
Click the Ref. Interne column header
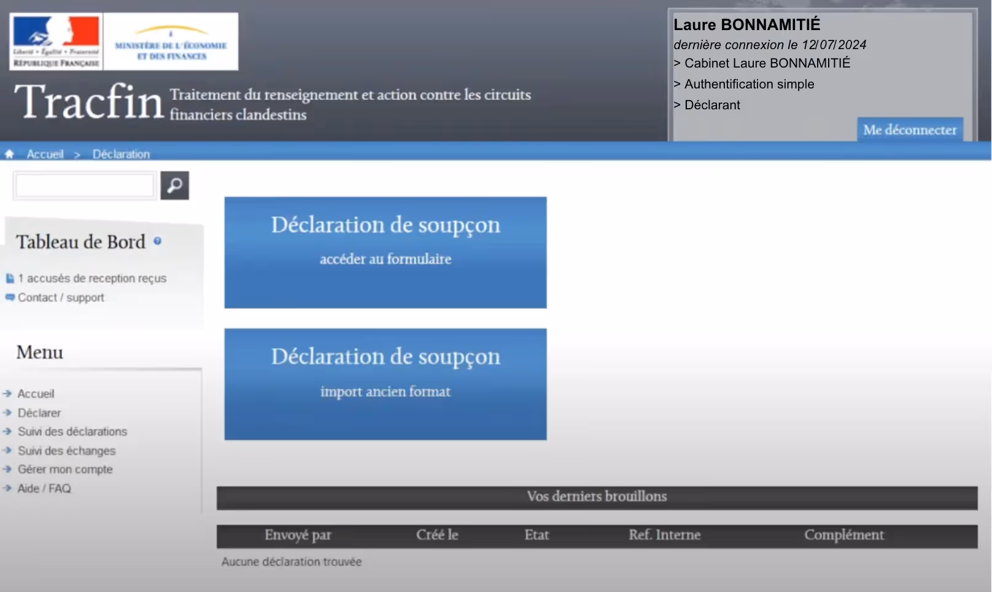[664, 535]
